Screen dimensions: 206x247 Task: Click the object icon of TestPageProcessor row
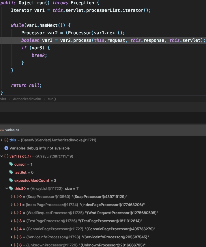16,221
